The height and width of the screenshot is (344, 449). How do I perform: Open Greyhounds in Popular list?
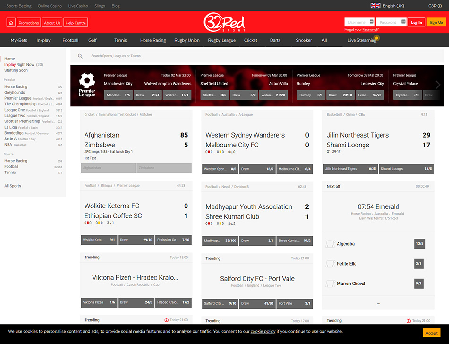tap(15, 92)
